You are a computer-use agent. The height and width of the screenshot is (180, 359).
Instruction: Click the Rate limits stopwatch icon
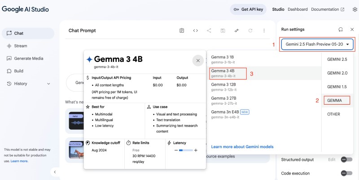click(128, 143)
